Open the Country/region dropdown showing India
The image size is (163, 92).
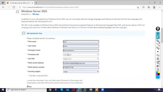(x=81, y=72)
